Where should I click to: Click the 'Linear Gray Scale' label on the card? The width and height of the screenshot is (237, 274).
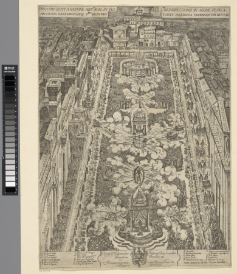[10, 71]
